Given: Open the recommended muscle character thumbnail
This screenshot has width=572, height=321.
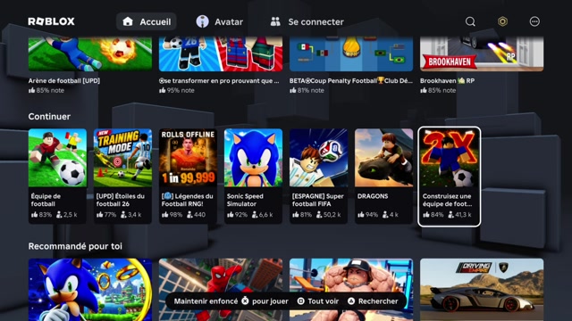Looking at the screenshot, I should pyautogui.click(x=351, y=290).
